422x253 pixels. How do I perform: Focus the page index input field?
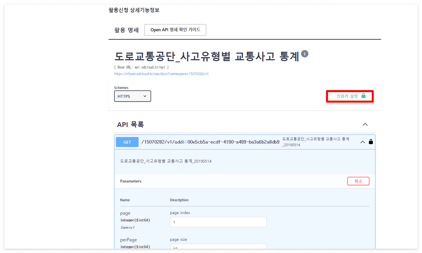[218, 222]
